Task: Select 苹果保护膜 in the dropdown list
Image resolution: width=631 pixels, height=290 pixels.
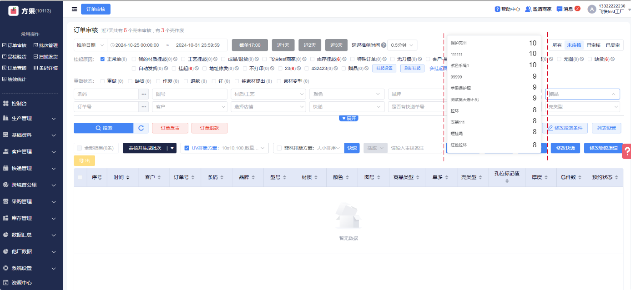Action: coord(493,88)
